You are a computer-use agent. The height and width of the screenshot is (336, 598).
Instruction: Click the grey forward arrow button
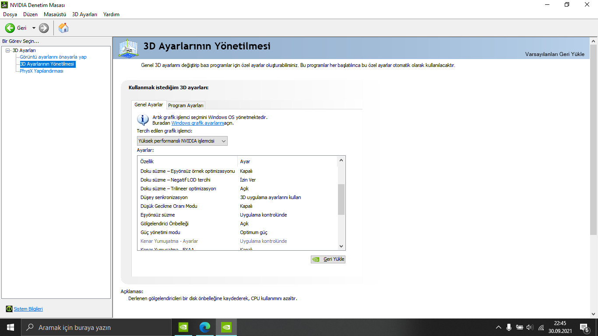(x=44, y=28)
